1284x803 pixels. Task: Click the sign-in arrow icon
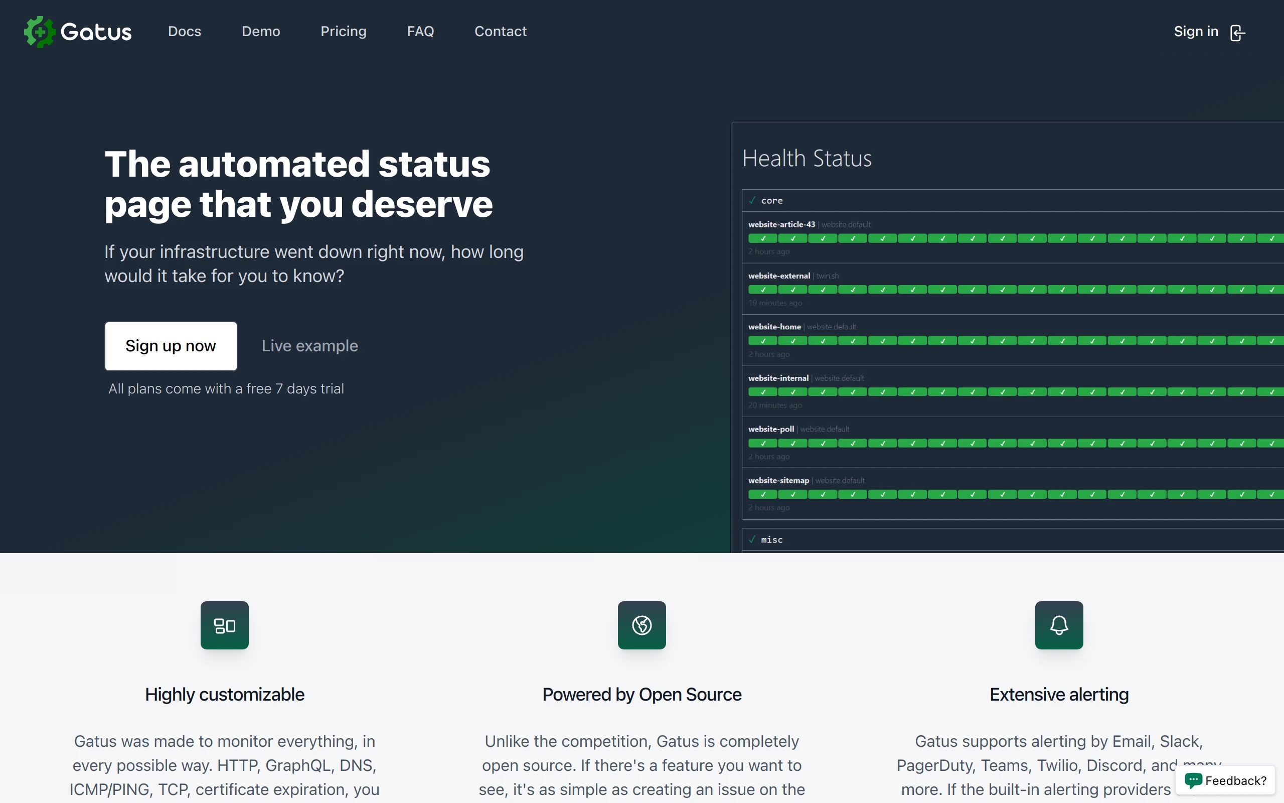pos(1237,33)
